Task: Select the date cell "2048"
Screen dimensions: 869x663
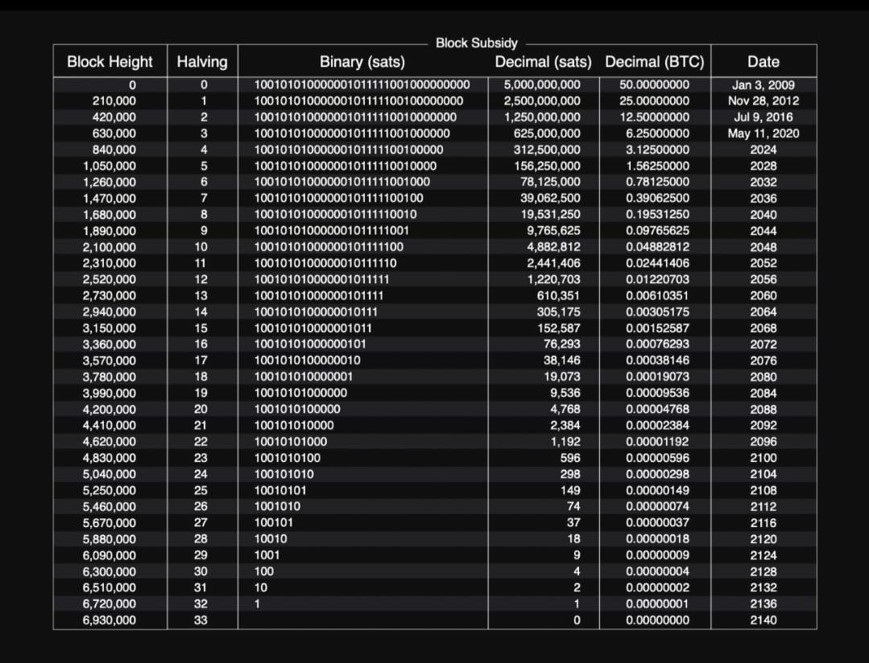Action: click(x=763, y=247)
